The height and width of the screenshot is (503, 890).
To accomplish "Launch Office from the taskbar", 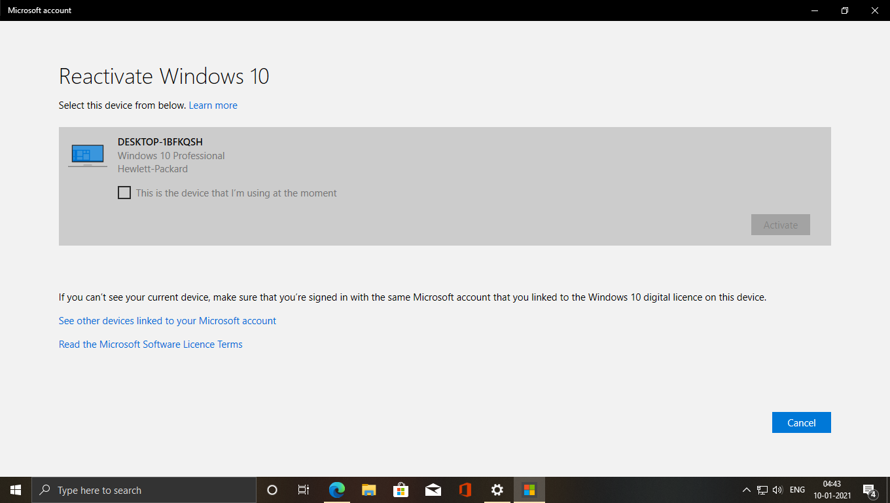I will click(465, 490).
